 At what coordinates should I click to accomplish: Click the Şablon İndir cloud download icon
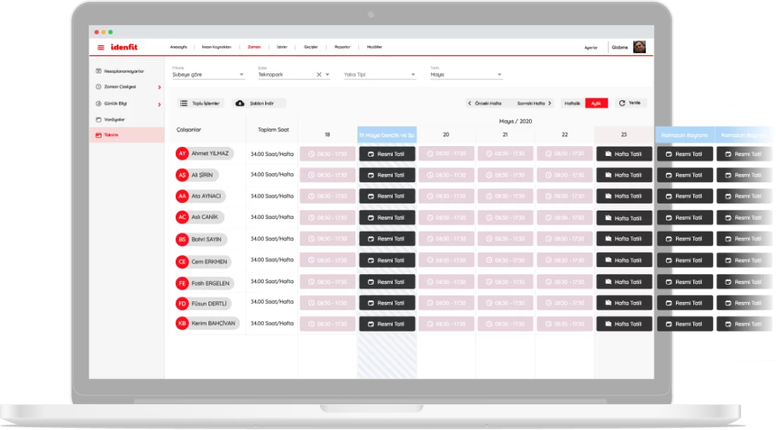tap(240, 103)
